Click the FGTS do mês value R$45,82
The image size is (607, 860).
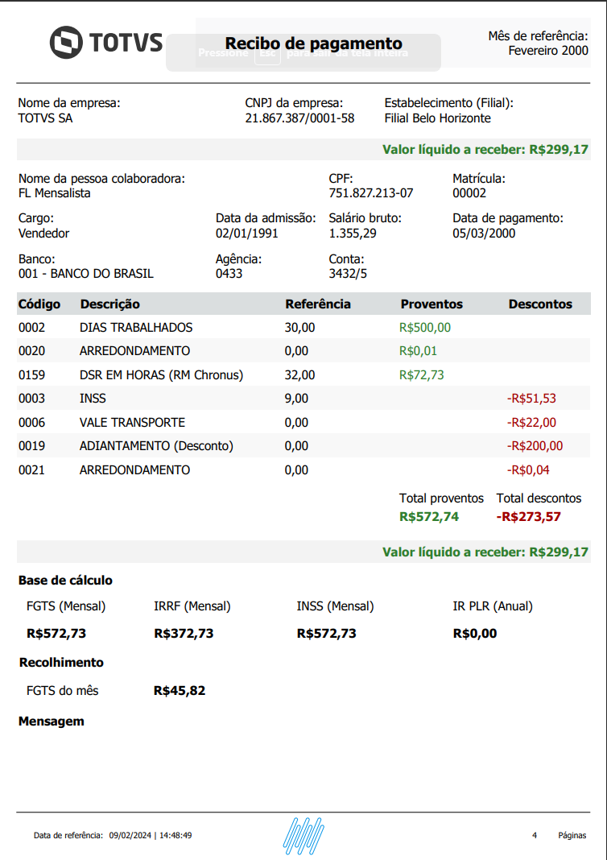click(x=180, y=691)
